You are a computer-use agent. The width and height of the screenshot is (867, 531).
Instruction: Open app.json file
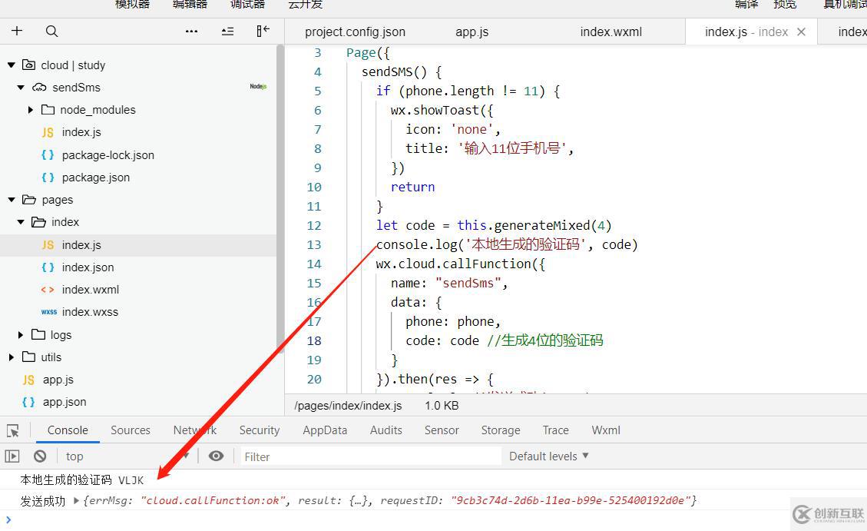65,402
